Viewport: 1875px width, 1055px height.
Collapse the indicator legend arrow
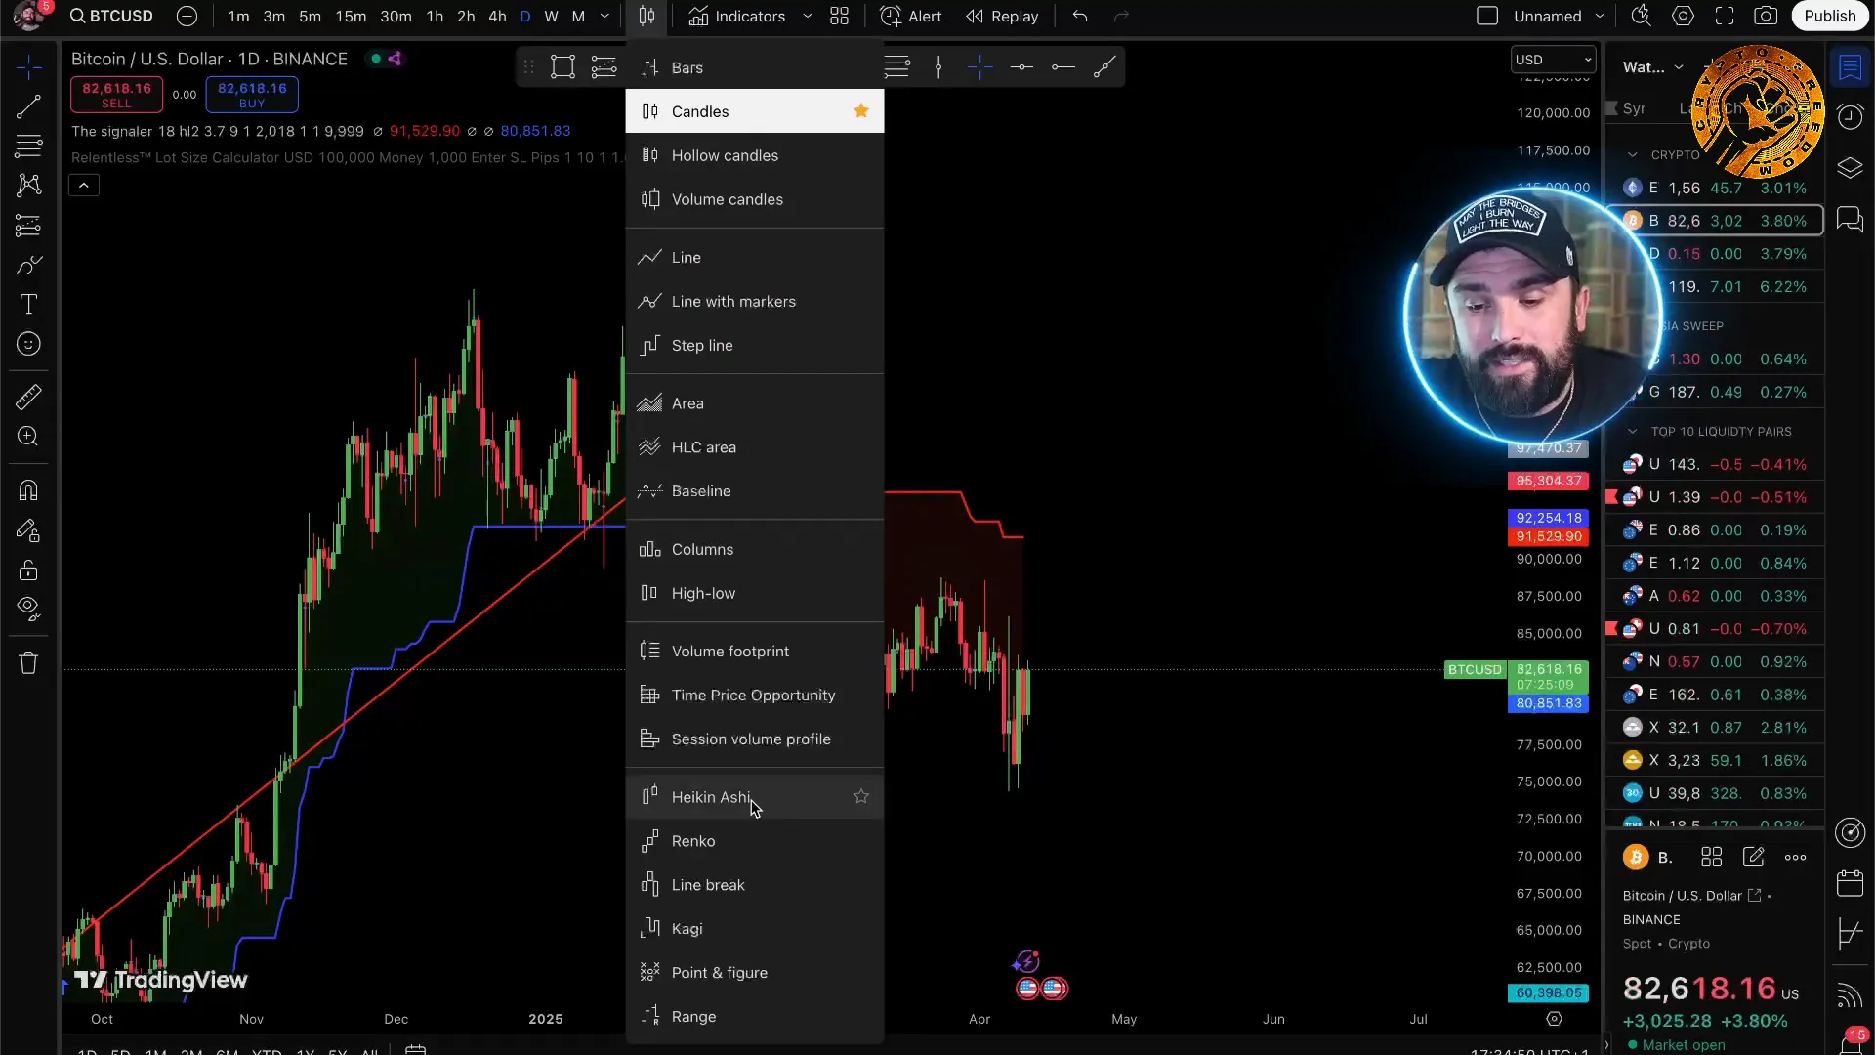[84, 185]
